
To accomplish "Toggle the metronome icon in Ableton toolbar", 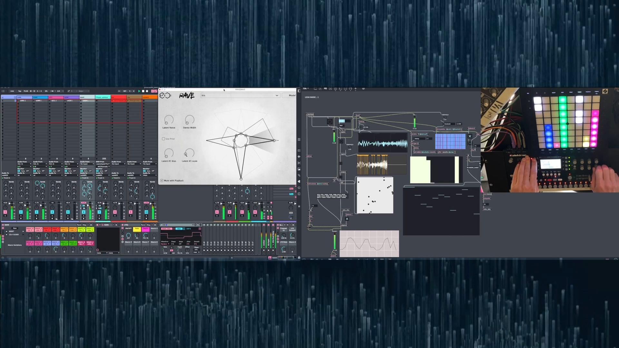I will (52, 91).
